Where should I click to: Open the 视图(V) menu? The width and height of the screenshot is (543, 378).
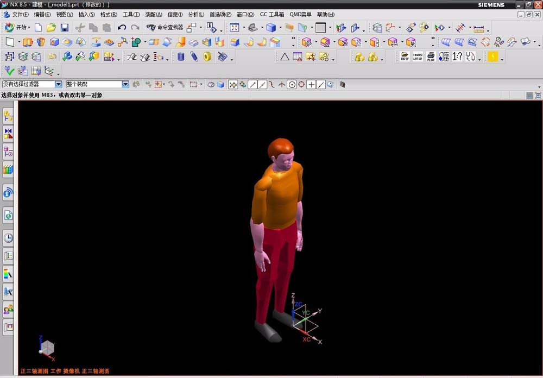pyautogui.click(x=65, y=14)
